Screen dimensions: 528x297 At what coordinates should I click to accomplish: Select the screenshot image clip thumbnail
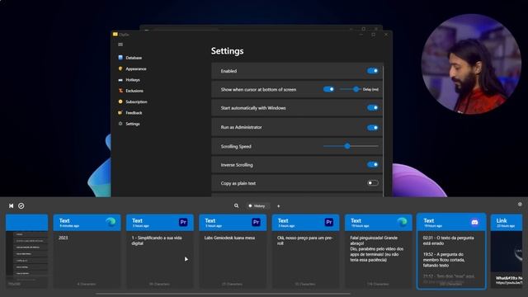pyautogui.click(x=27, y=251)
